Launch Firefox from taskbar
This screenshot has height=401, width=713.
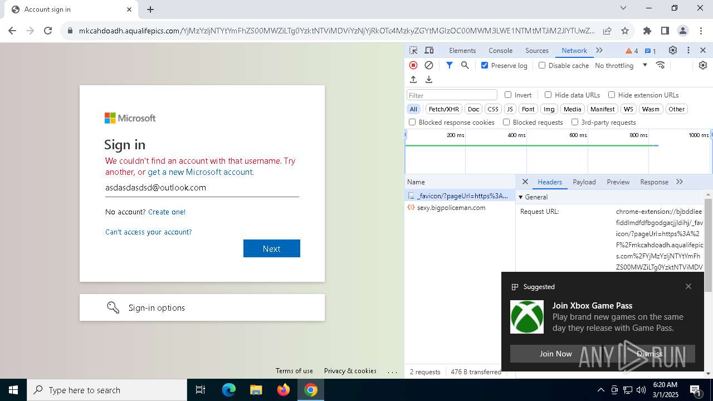point(284,390)
